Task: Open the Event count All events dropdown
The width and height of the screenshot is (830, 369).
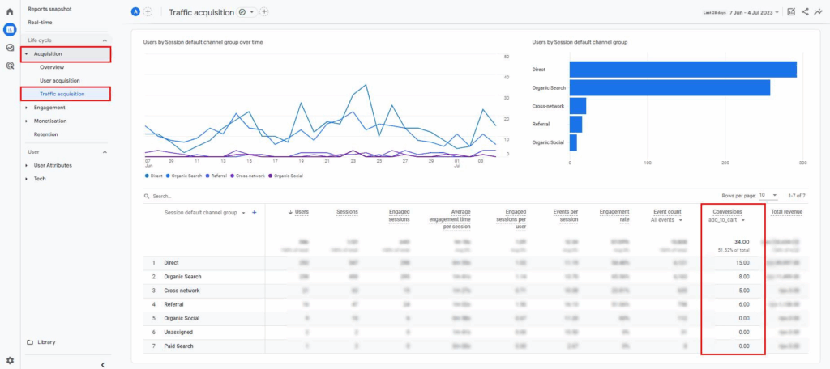Action: coord(666,220)
